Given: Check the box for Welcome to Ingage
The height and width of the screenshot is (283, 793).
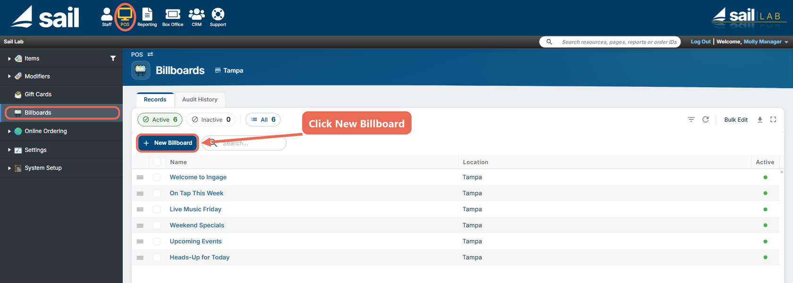Looking at the screenshot, I should coord(157,177).
